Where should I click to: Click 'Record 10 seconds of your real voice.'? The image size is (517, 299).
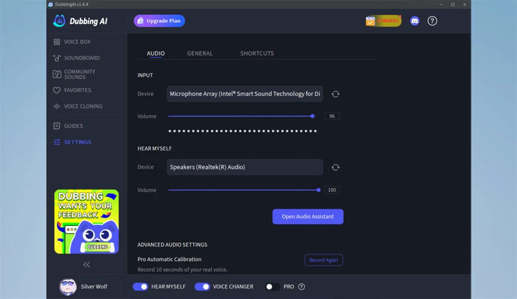[182, 269]
